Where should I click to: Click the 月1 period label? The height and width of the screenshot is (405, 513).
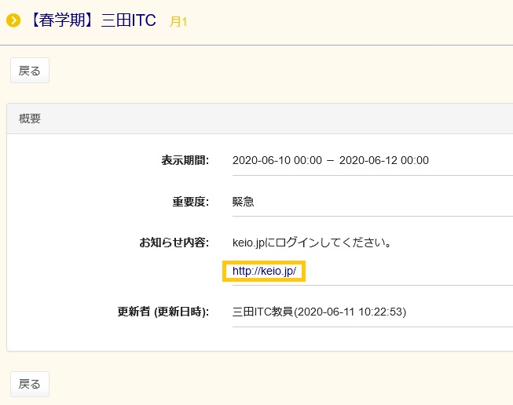(179, 22)
